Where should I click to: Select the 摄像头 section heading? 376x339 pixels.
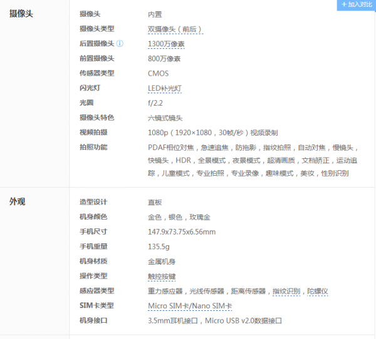coord(21,14)
